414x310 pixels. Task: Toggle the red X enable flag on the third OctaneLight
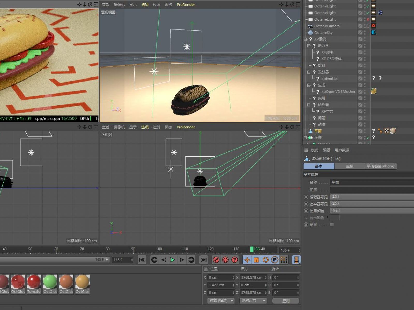tap(368, 19)
